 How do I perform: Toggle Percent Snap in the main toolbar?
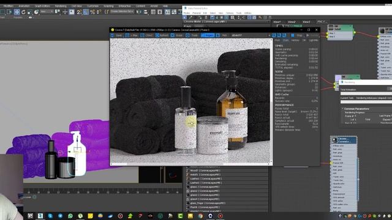pyautogui.click(x=92, y=12)
